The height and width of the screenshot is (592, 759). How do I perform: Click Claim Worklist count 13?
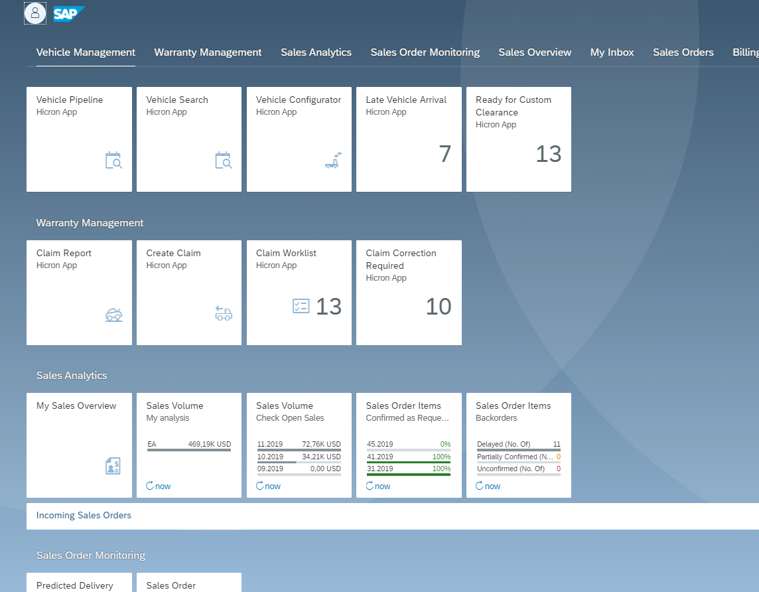(328, 307)
